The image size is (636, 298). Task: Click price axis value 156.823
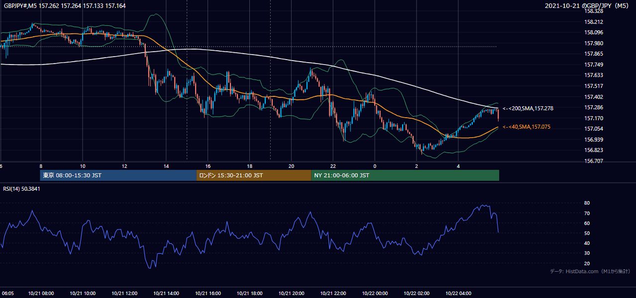pyautogui.click(x=594, y=150)
